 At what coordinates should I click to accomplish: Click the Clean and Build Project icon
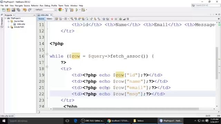71,10
